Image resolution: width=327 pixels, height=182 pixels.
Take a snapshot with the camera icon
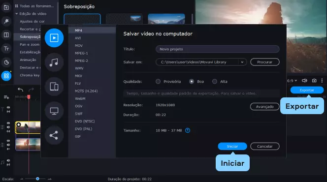pyautogui.click(x=314, y=81)
